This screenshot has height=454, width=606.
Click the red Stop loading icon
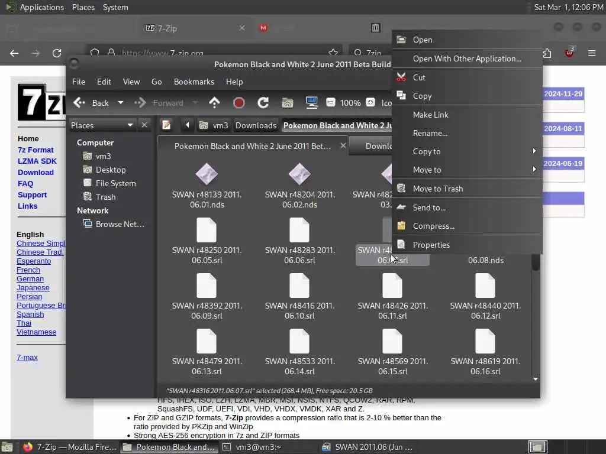coord(239,103)
